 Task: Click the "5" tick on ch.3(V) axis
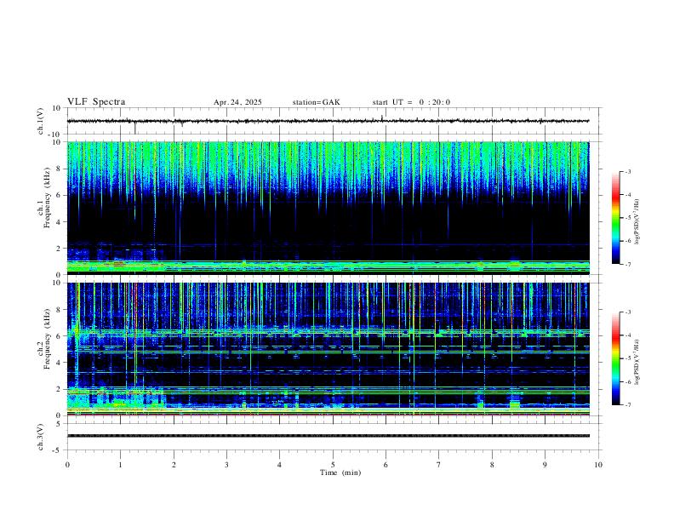pyautogui.click(x=59, y=424)
